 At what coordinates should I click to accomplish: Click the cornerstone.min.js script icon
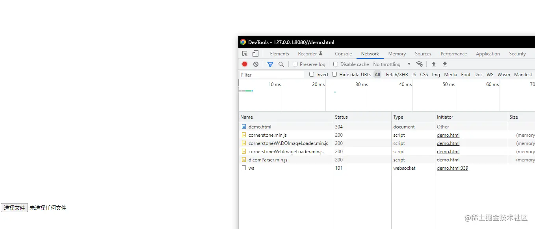point(244,135)
